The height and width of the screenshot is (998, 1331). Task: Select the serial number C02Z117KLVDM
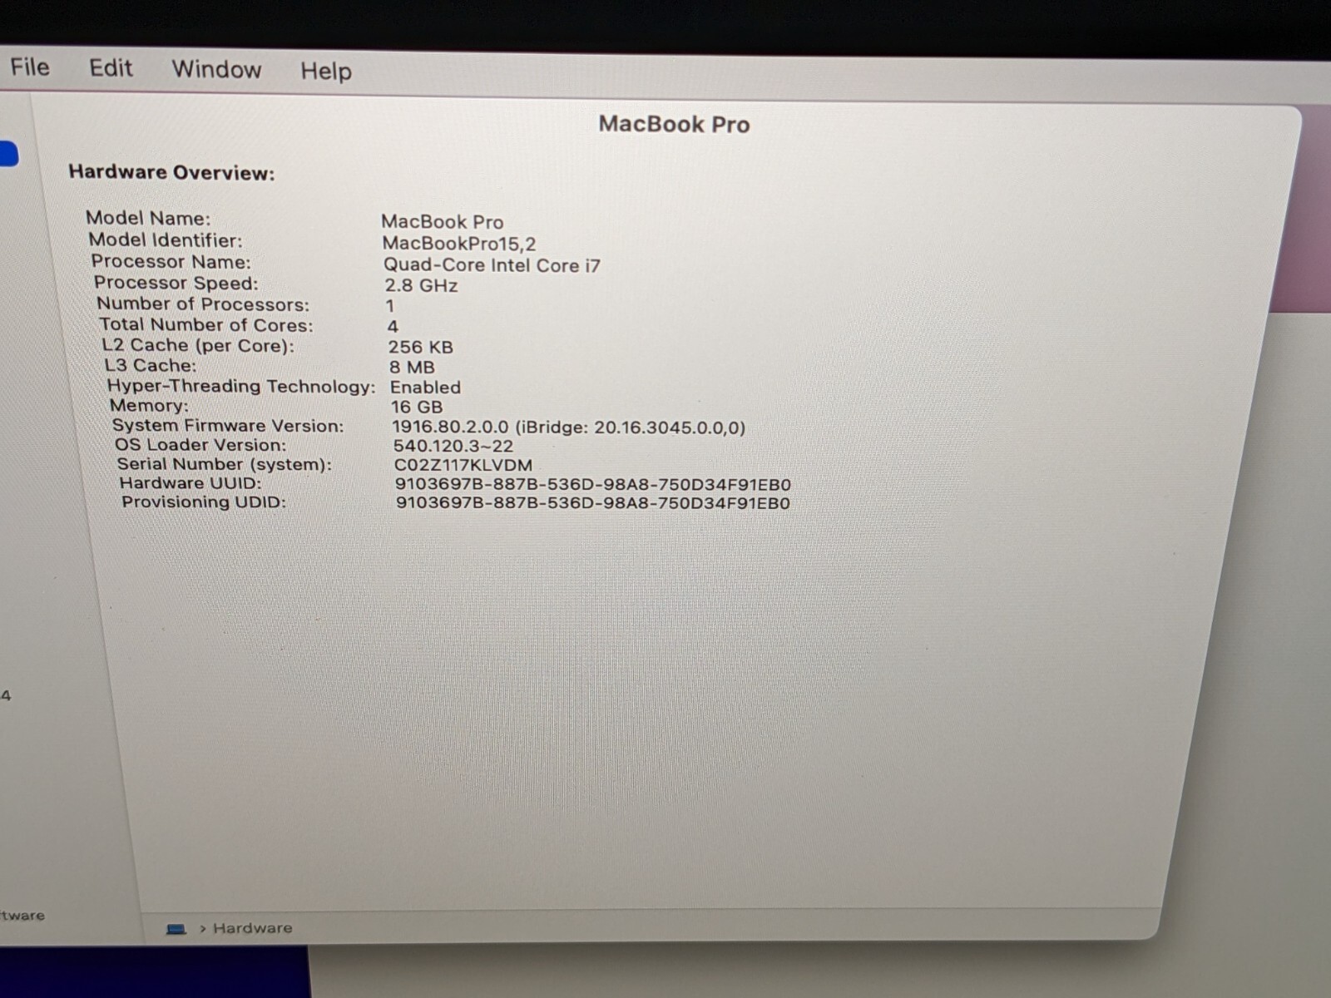[x=463, y=465]
